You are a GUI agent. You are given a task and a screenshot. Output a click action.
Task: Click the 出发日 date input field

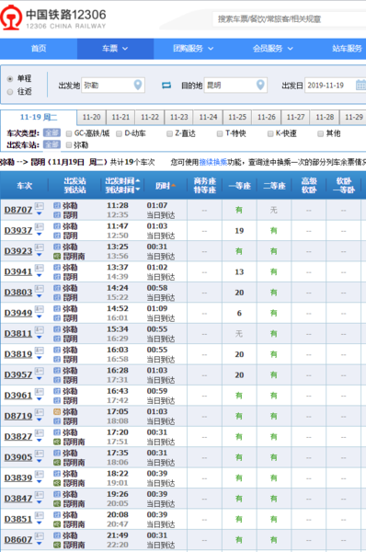335,86
